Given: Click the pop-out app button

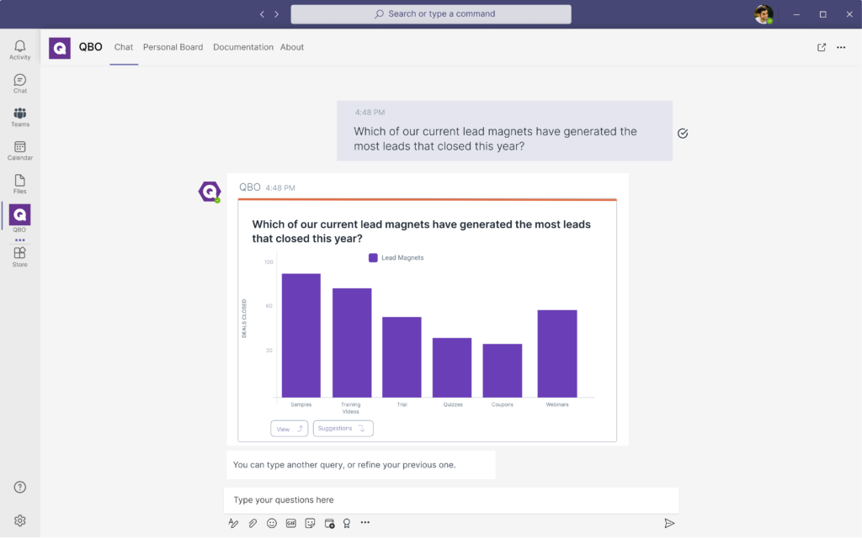Looking at the screenshot, I should coord(822,48).
